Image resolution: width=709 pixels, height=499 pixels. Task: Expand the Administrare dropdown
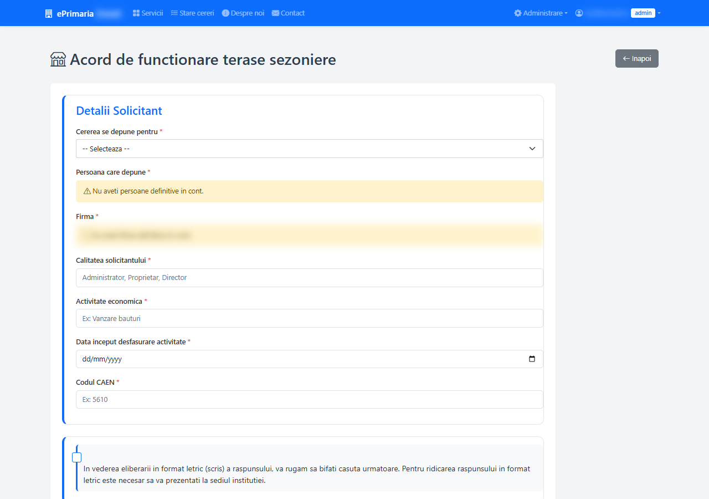click(541, 13)
